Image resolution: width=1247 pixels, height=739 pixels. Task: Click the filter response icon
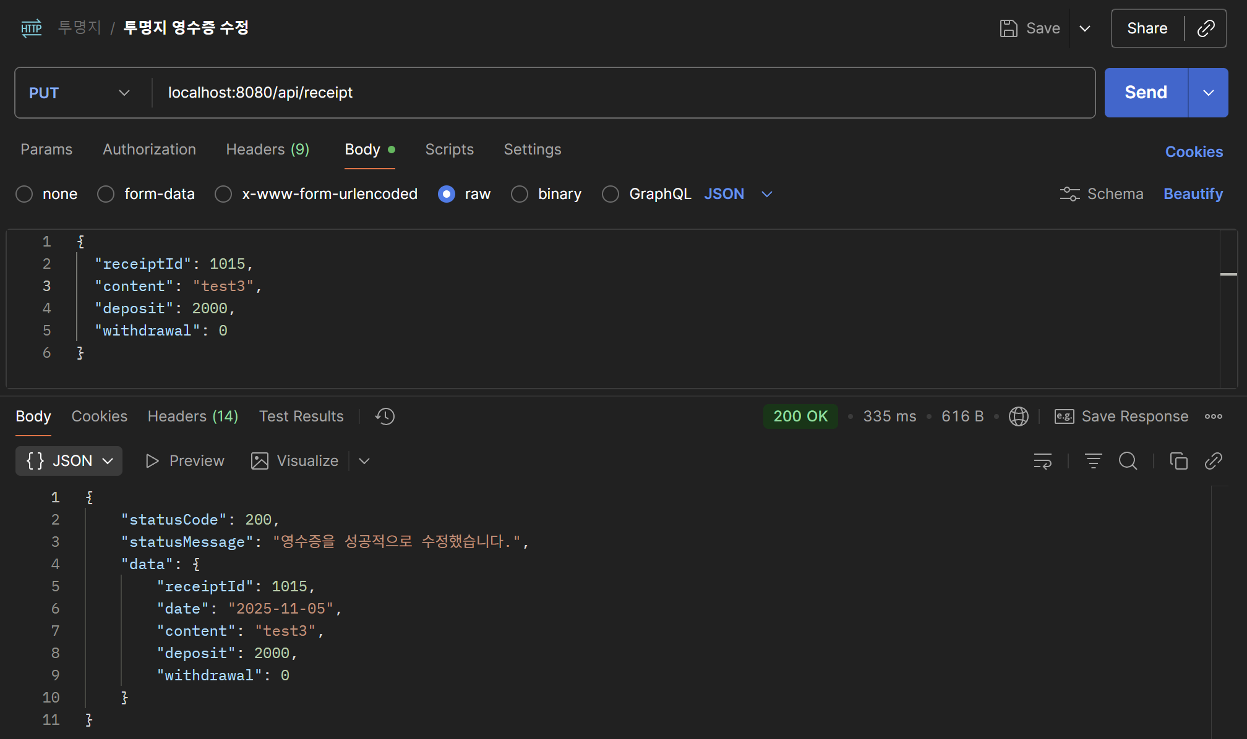1093,461
